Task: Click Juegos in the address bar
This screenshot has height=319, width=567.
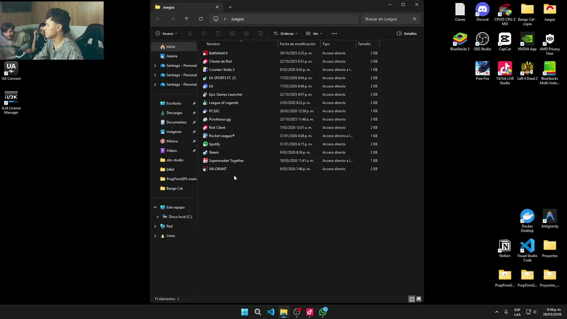Action: pos(237,19)
